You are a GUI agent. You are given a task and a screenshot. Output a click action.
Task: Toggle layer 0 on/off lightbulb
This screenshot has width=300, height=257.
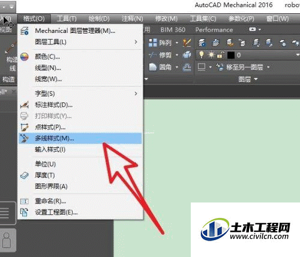(202, 55)
